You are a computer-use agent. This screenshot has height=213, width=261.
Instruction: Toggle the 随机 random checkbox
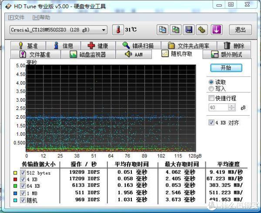coord(23,200)
